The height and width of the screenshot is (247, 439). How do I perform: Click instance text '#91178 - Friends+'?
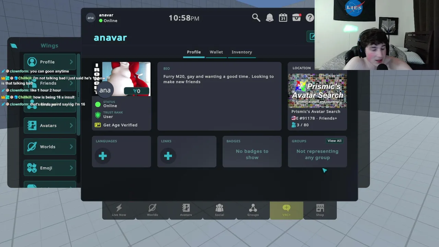coord(318,118)
